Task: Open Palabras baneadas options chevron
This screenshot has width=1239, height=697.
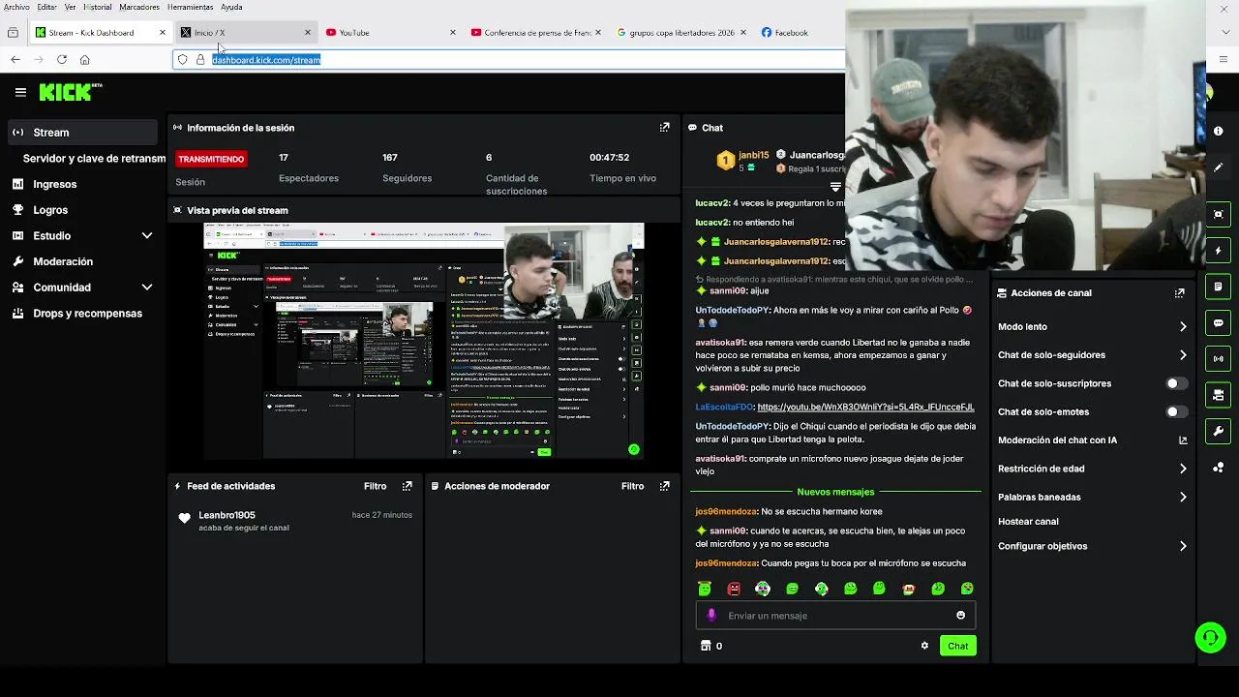Action: pyautogui.click(x=1182, y=497)
